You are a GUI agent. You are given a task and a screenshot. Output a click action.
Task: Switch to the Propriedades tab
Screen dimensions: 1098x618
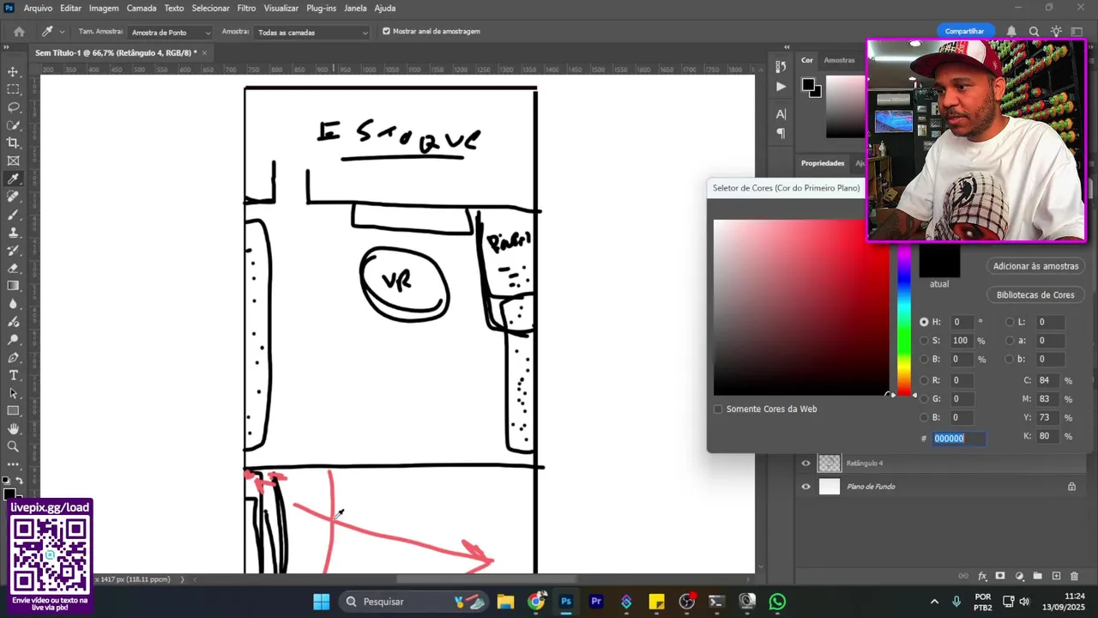(x=823, y=163)
